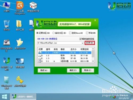This screenshot has width=133, height=100.
Task: Select the 文档 volume label cell
Action: click(63, 58)
